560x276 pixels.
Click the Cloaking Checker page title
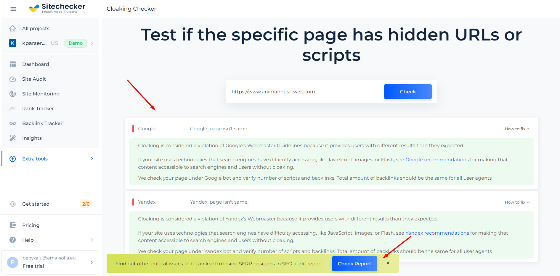point(131,9)
